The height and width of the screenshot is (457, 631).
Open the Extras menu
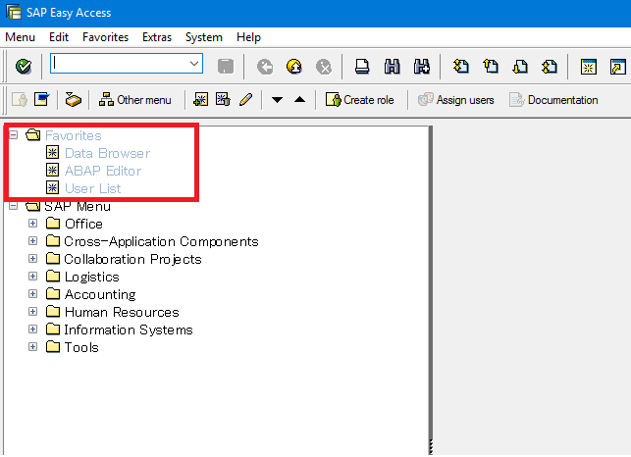[157, 37]
